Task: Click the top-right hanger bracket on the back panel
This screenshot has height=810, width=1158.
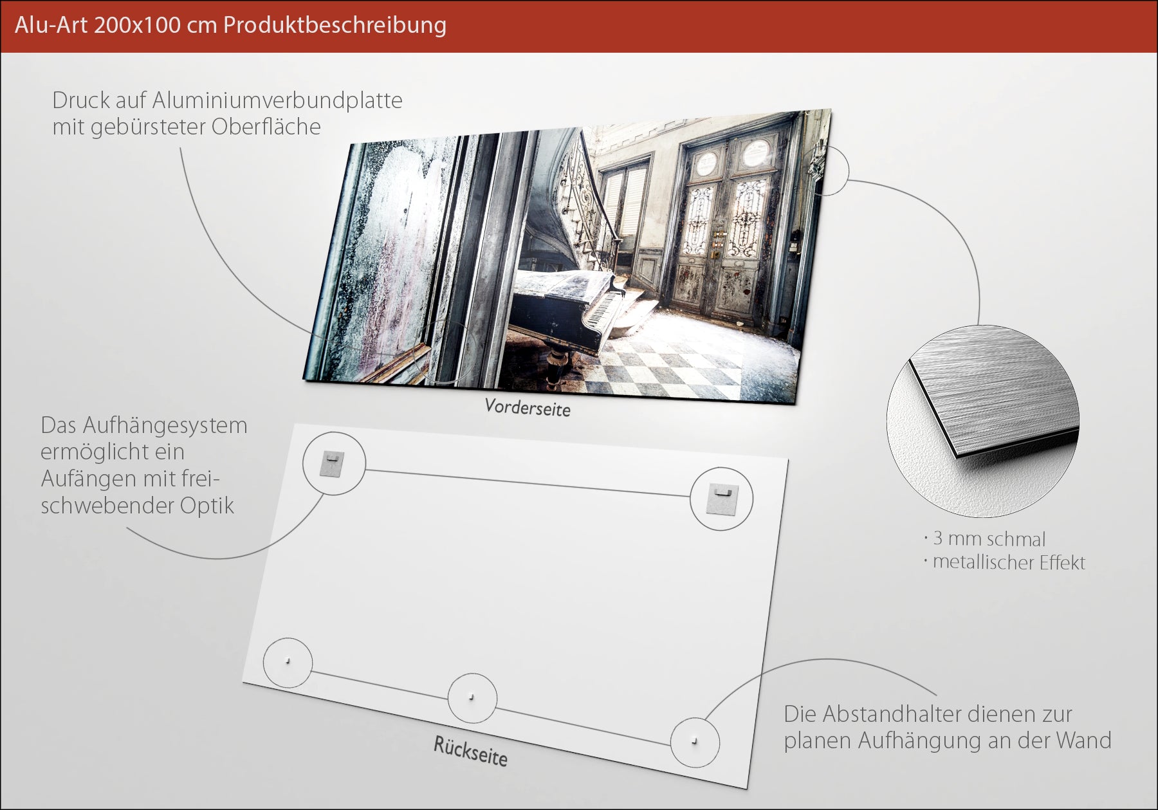Action: (721, 499)
